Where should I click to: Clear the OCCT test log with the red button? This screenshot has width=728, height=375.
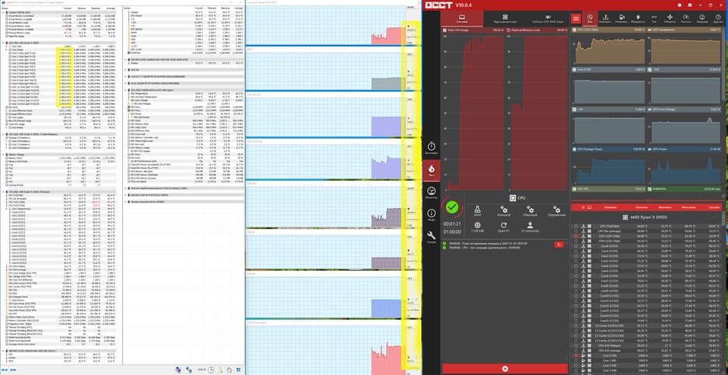pyautogui.click(x=559, y=245)
